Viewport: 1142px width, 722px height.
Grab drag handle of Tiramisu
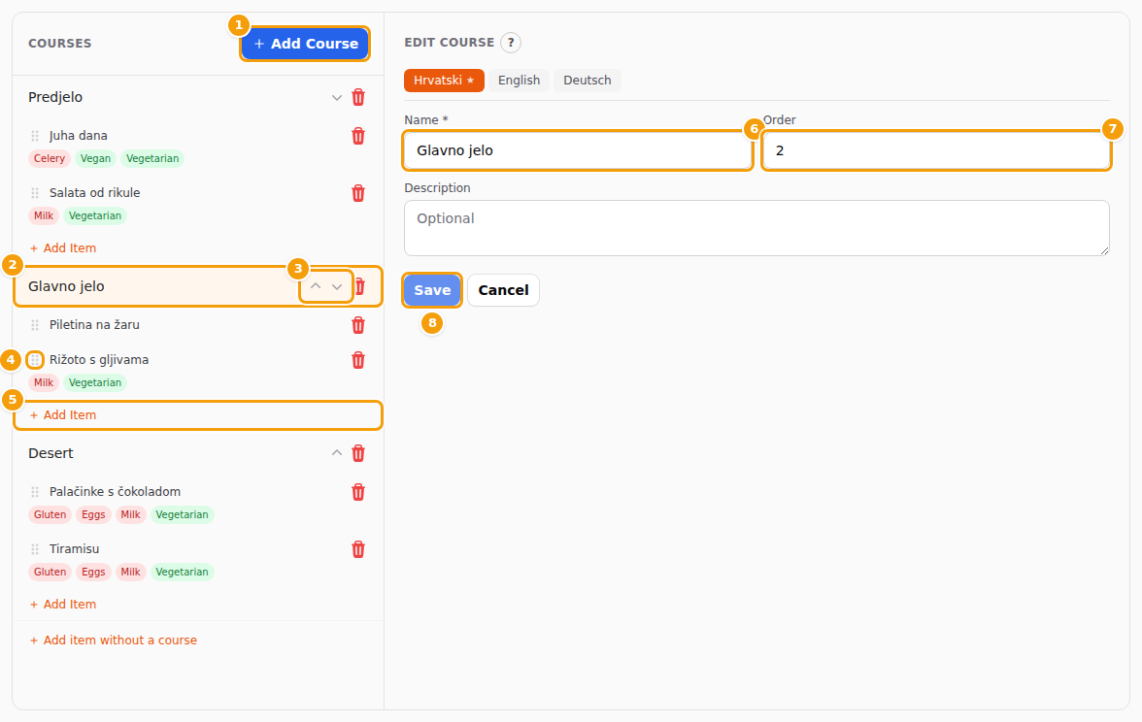click(x=35, y=549)
